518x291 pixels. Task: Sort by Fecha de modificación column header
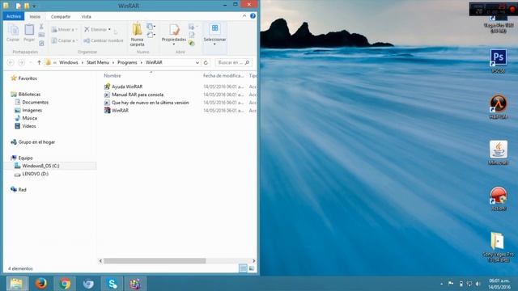(x=223, y=75)
